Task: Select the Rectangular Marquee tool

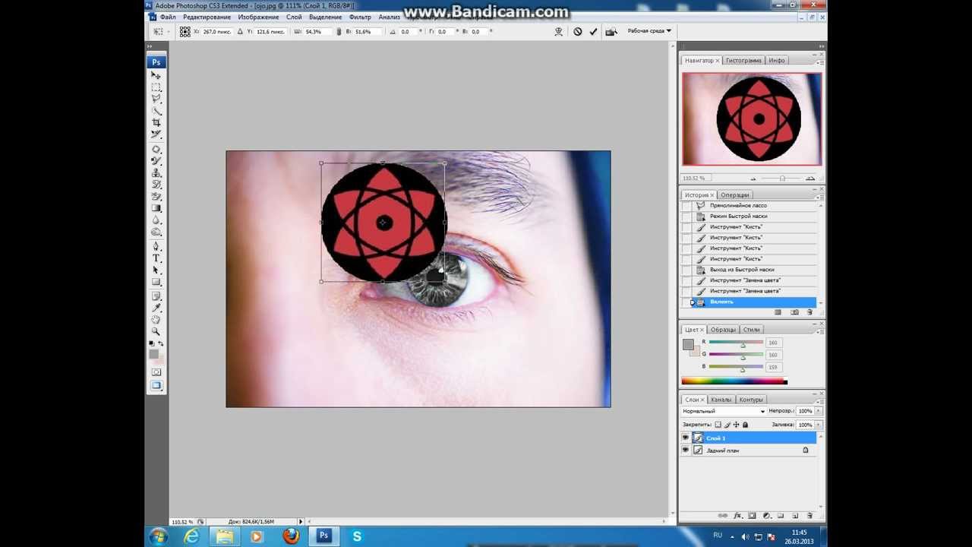Action: 156,87
